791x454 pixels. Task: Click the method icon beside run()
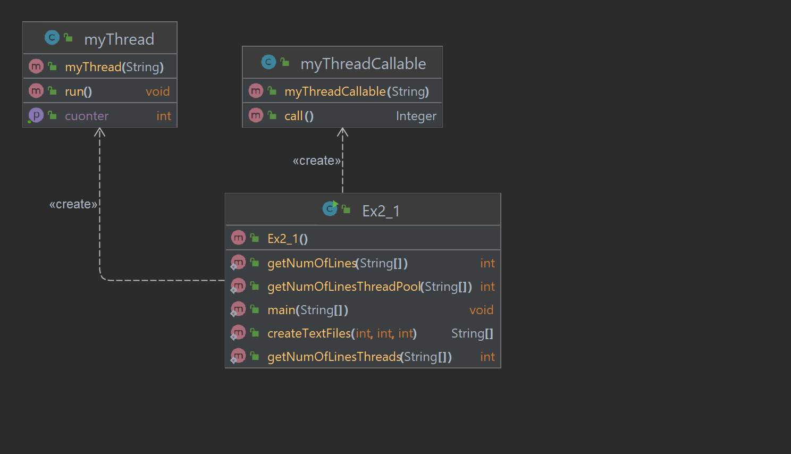[x=36, y=90]
